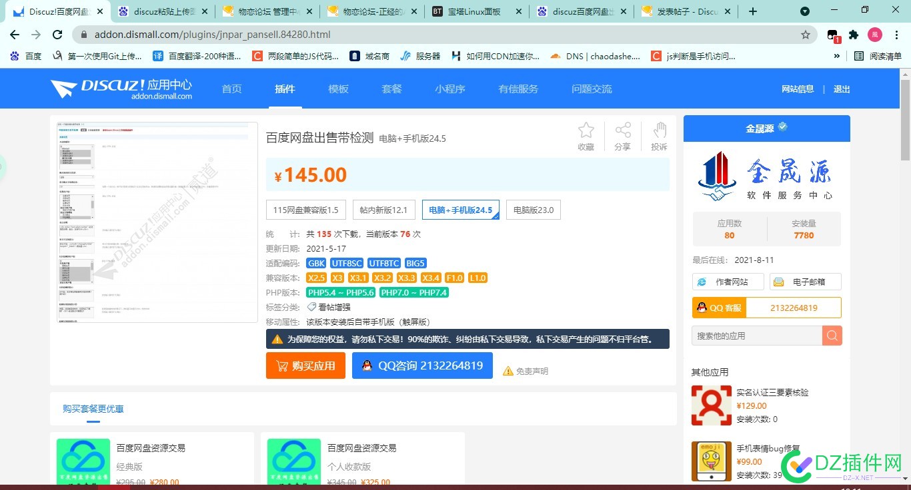Image resolution: width=911 pixels, height=490 pixels.
Task: Open the 问题交流 nav item
Action: coord(592,89)
